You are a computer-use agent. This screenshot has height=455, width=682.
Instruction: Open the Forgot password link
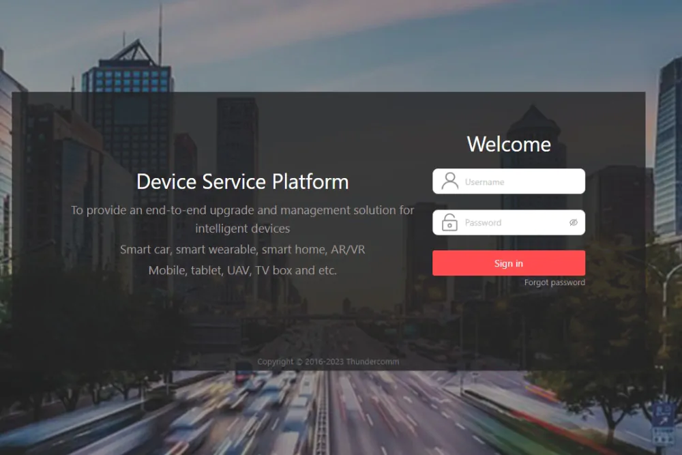coord(554,282)
